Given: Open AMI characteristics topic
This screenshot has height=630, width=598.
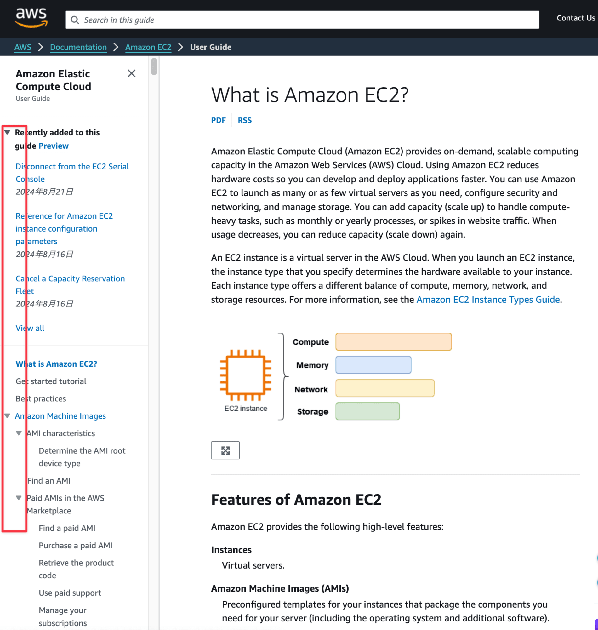Looking at the screenshot, I should click(61, 433).
